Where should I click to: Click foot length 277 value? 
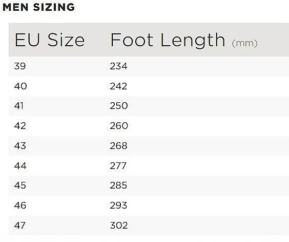(118, 165)
